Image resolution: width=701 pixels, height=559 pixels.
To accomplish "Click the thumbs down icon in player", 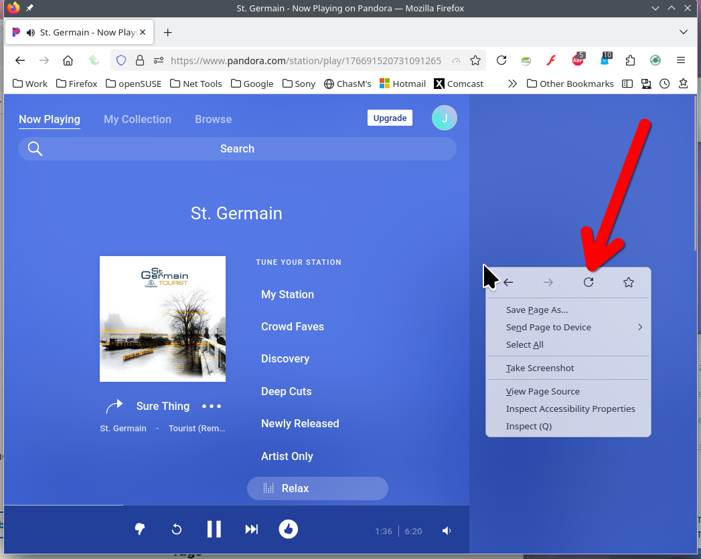I will pyautogui.click(x=139, y=529).
